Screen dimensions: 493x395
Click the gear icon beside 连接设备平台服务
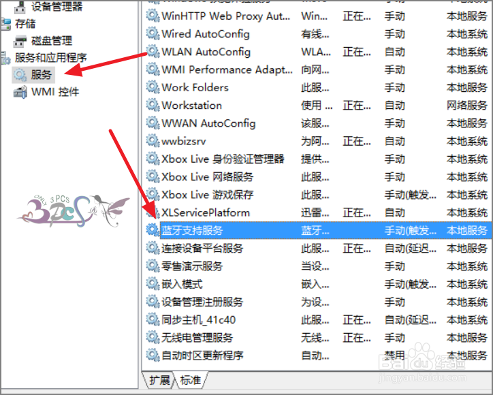[153, 249]
